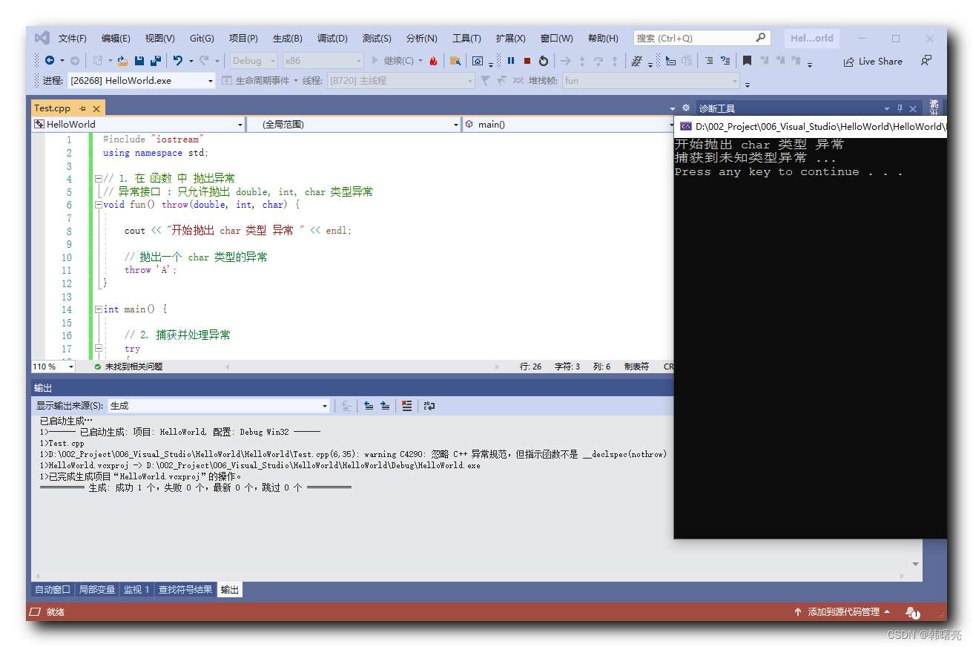Open the 生命周期事件 dropdown
The height and width of the screenshot is (647, 973).
pyautogui.click(x=260, y=81)
